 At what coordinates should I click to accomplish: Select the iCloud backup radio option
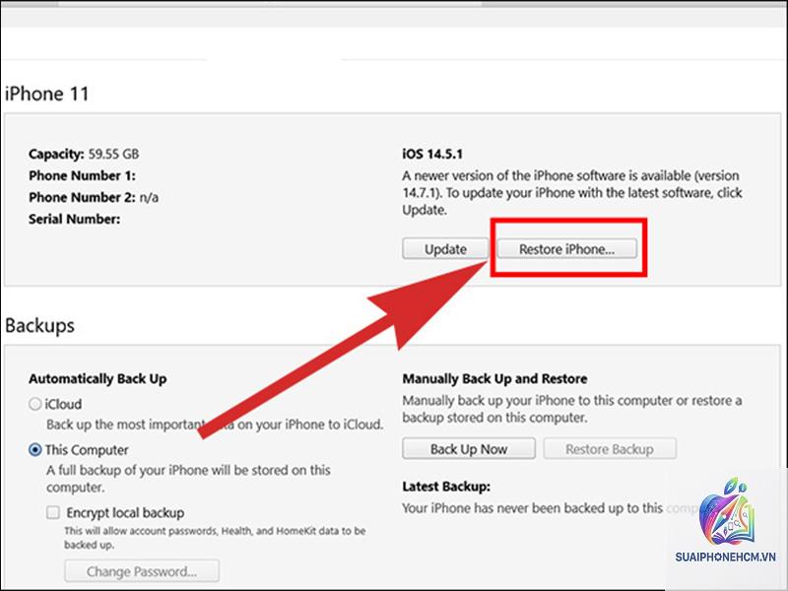(35, 404)
